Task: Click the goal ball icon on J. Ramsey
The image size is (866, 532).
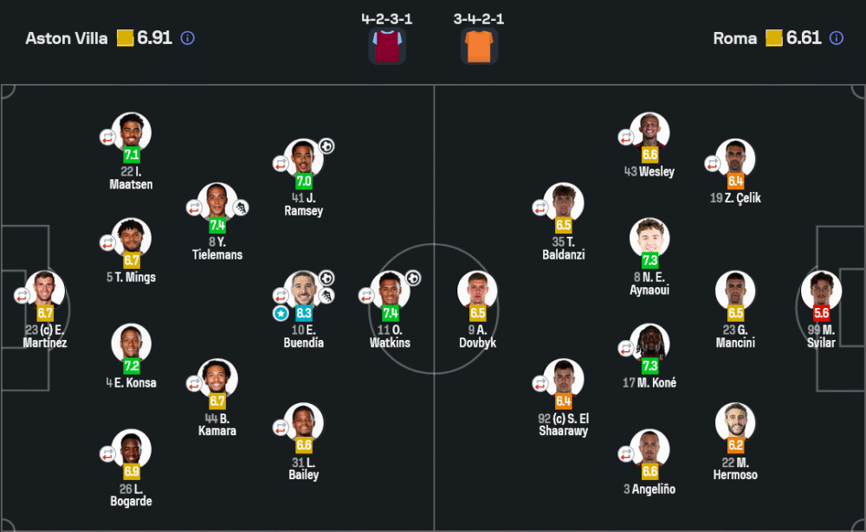Action: [x=326, y=146]
